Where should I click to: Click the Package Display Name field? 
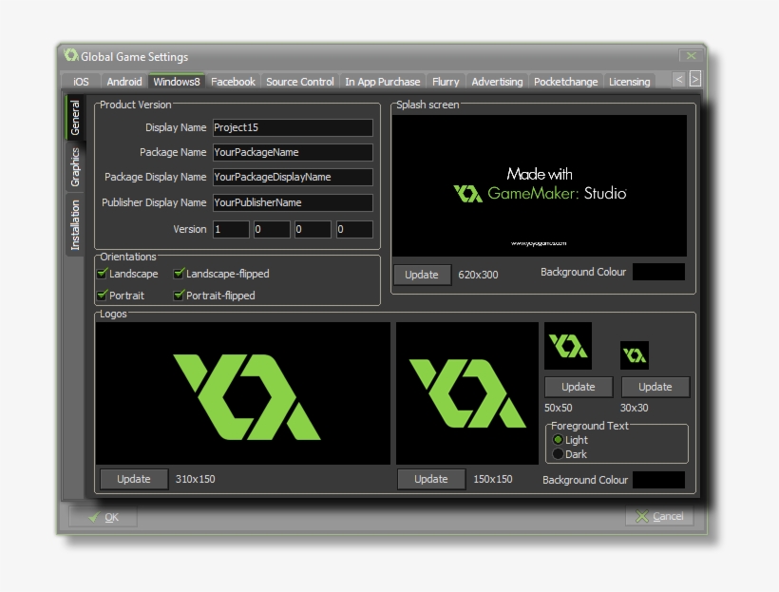pyautogui.click(x=293, y=178)
